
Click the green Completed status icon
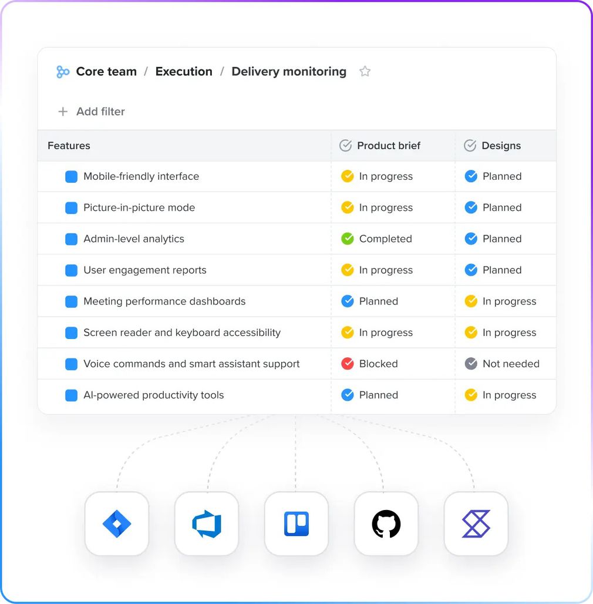click(x=348, y=239)
